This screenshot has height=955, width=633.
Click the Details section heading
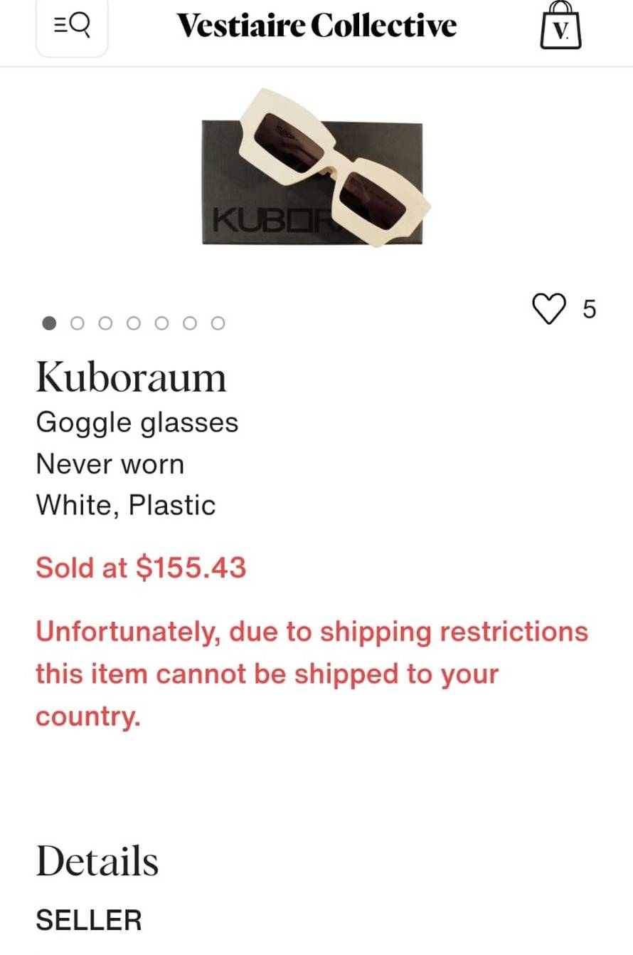tap(97, 860)
